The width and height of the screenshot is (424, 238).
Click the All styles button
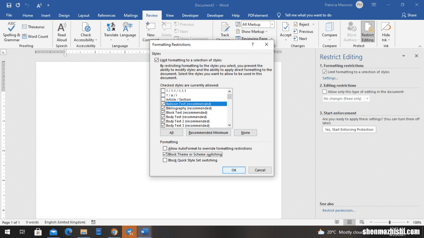pos(171,133)
